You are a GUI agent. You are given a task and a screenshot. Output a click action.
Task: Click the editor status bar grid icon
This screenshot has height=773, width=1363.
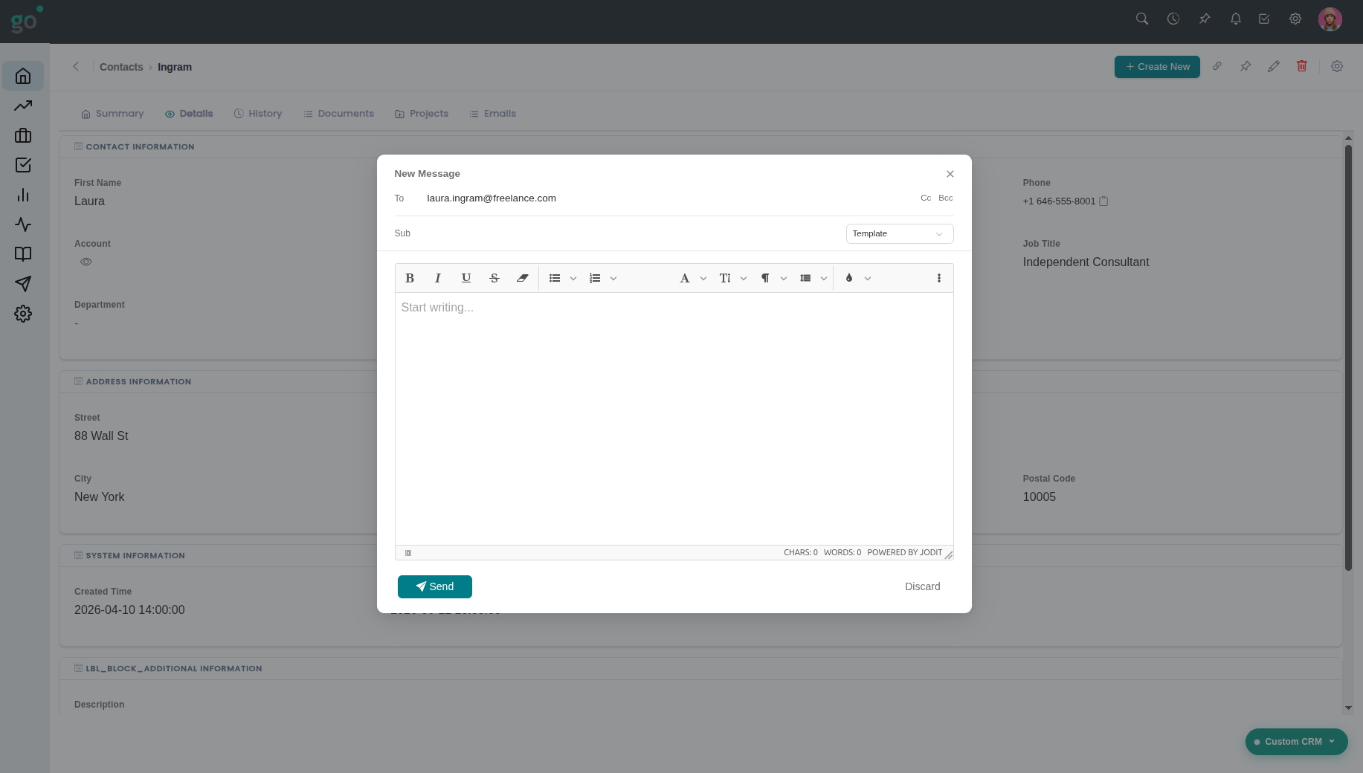click(408, 553)
